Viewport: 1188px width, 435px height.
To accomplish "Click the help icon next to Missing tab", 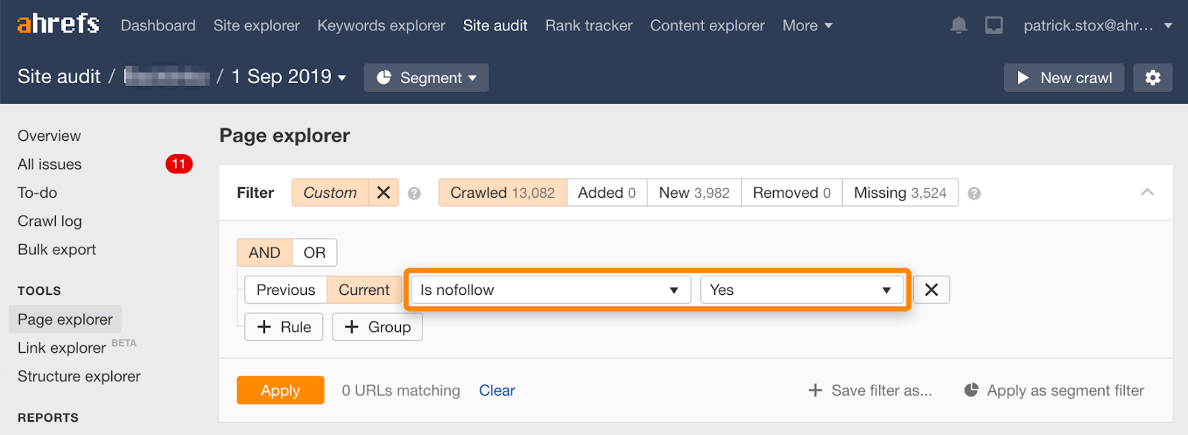I will coord(975,193).
